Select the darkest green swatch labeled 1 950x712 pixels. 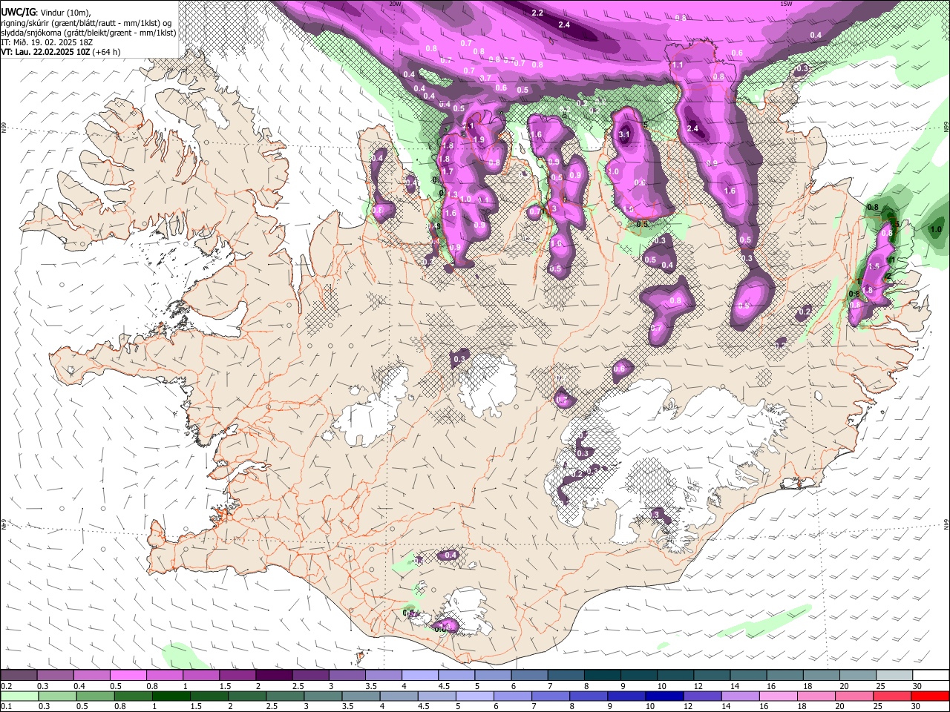coord(171,696)
